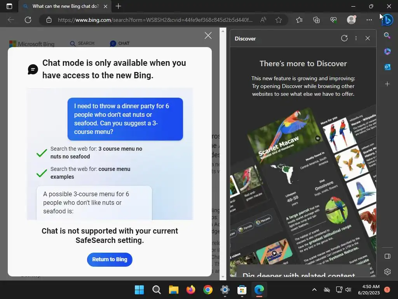398x299 pixels.
Task: Launch Google Chrome from taskbar
Action: pos(208,290)
